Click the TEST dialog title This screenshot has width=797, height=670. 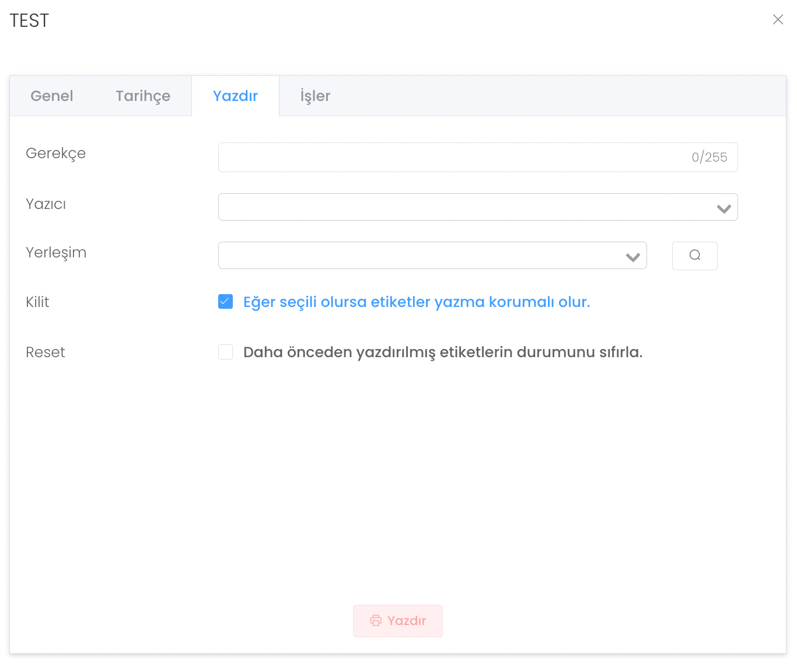coord(29,20)
